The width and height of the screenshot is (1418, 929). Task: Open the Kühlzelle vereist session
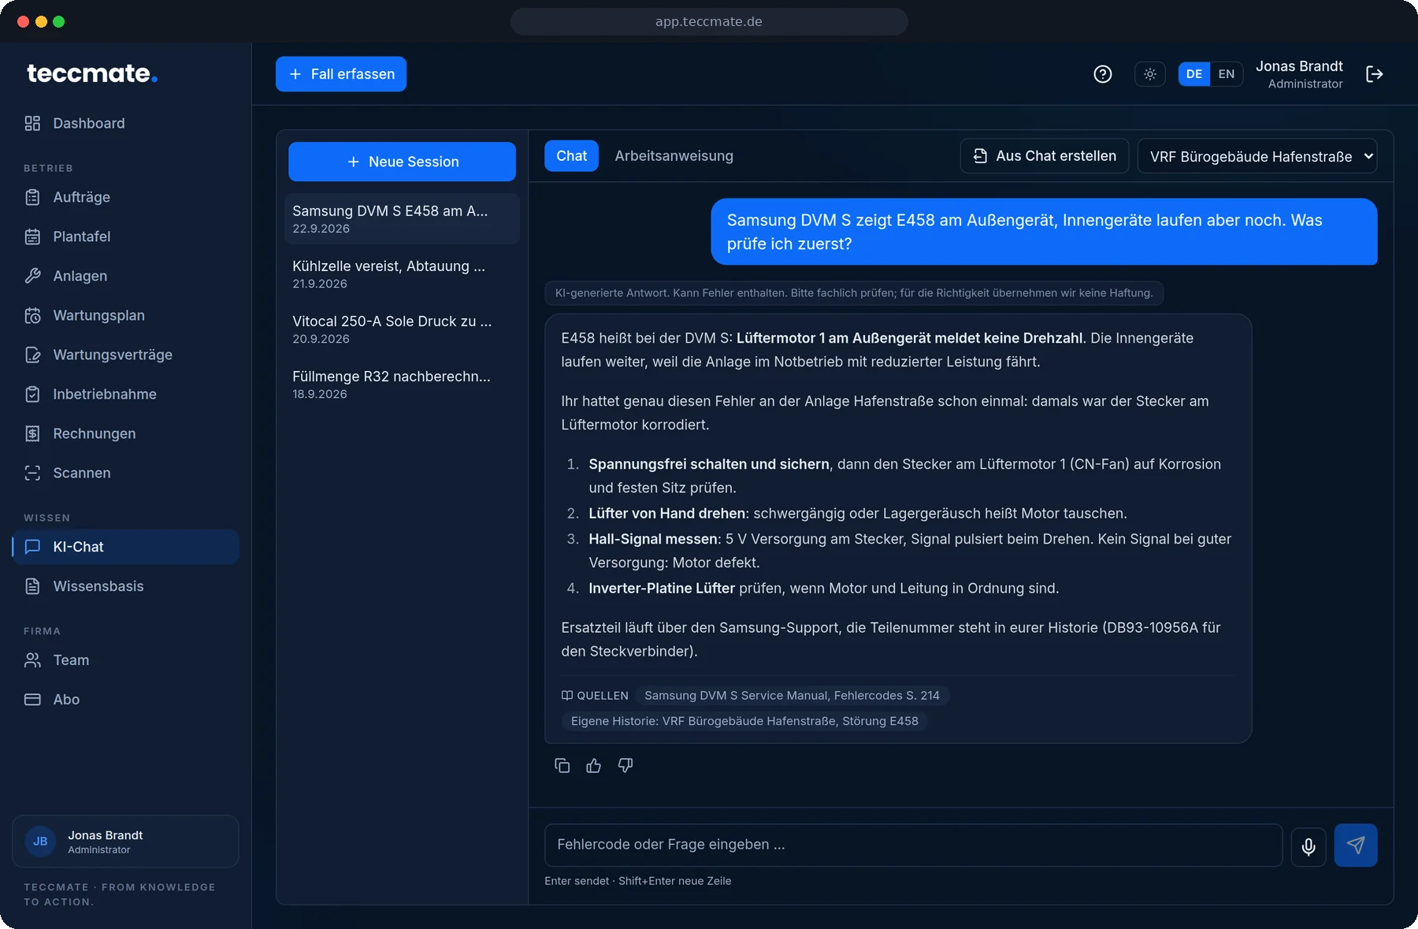click(402, 274)
